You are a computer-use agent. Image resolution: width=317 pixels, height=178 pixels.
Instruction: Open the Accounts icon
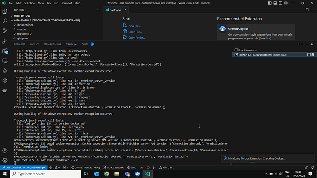tap(5, 150)
